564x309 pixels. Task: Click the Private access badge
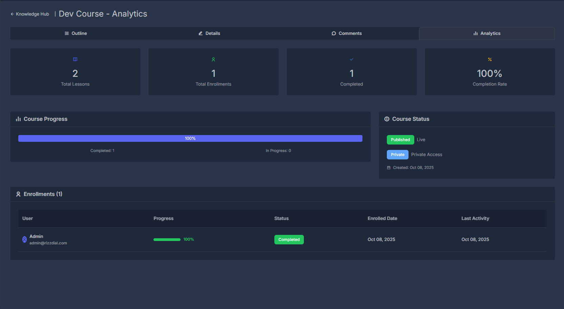coord(398,155)
